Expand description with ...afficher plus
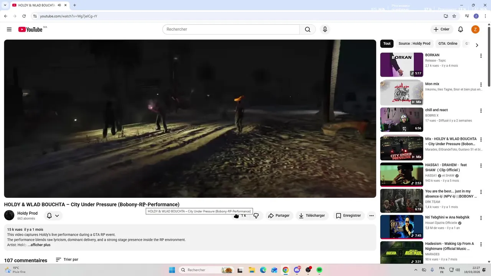 39,245
